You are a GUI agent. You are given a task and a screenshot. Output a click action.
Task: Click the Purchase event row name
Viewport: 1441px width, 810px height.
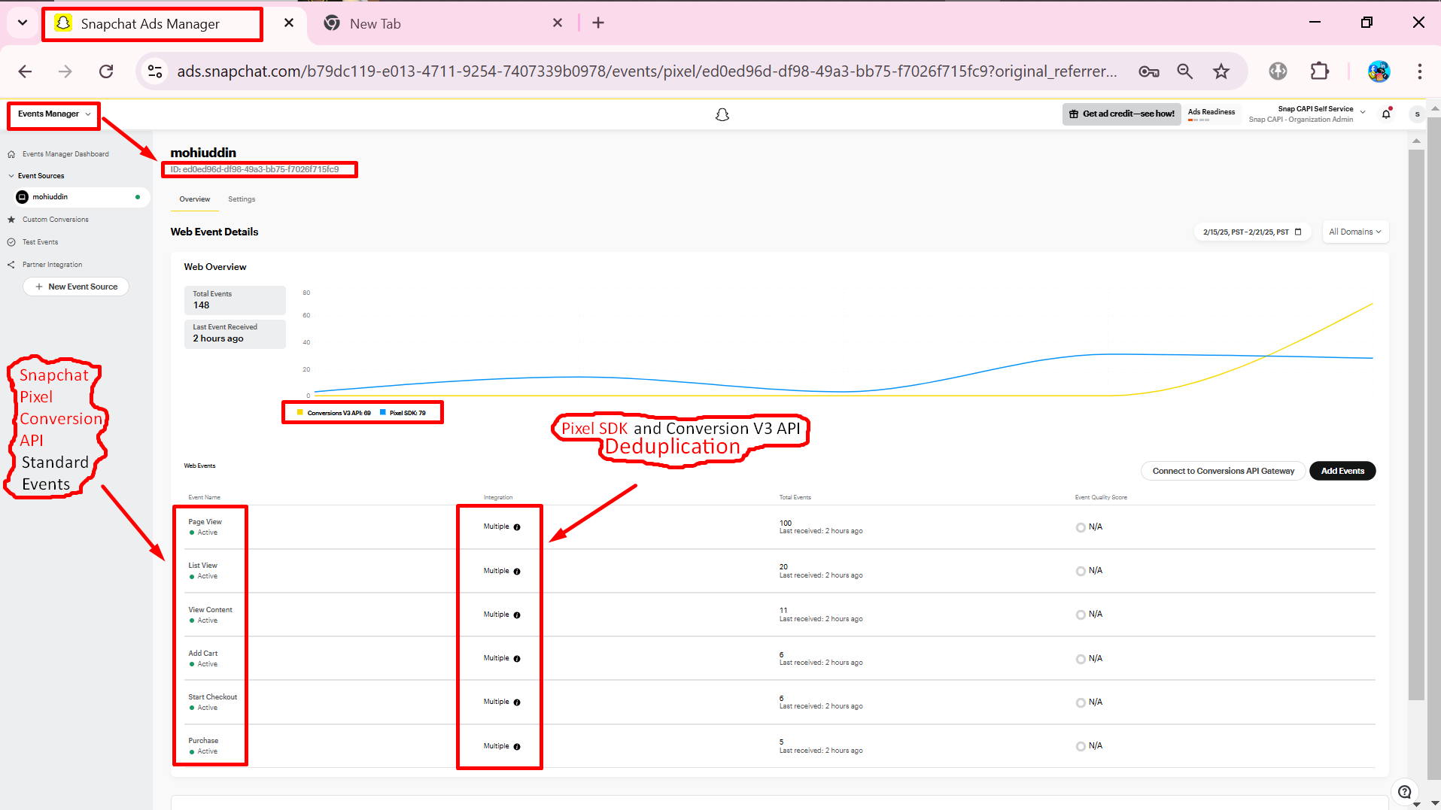point(203,741)
